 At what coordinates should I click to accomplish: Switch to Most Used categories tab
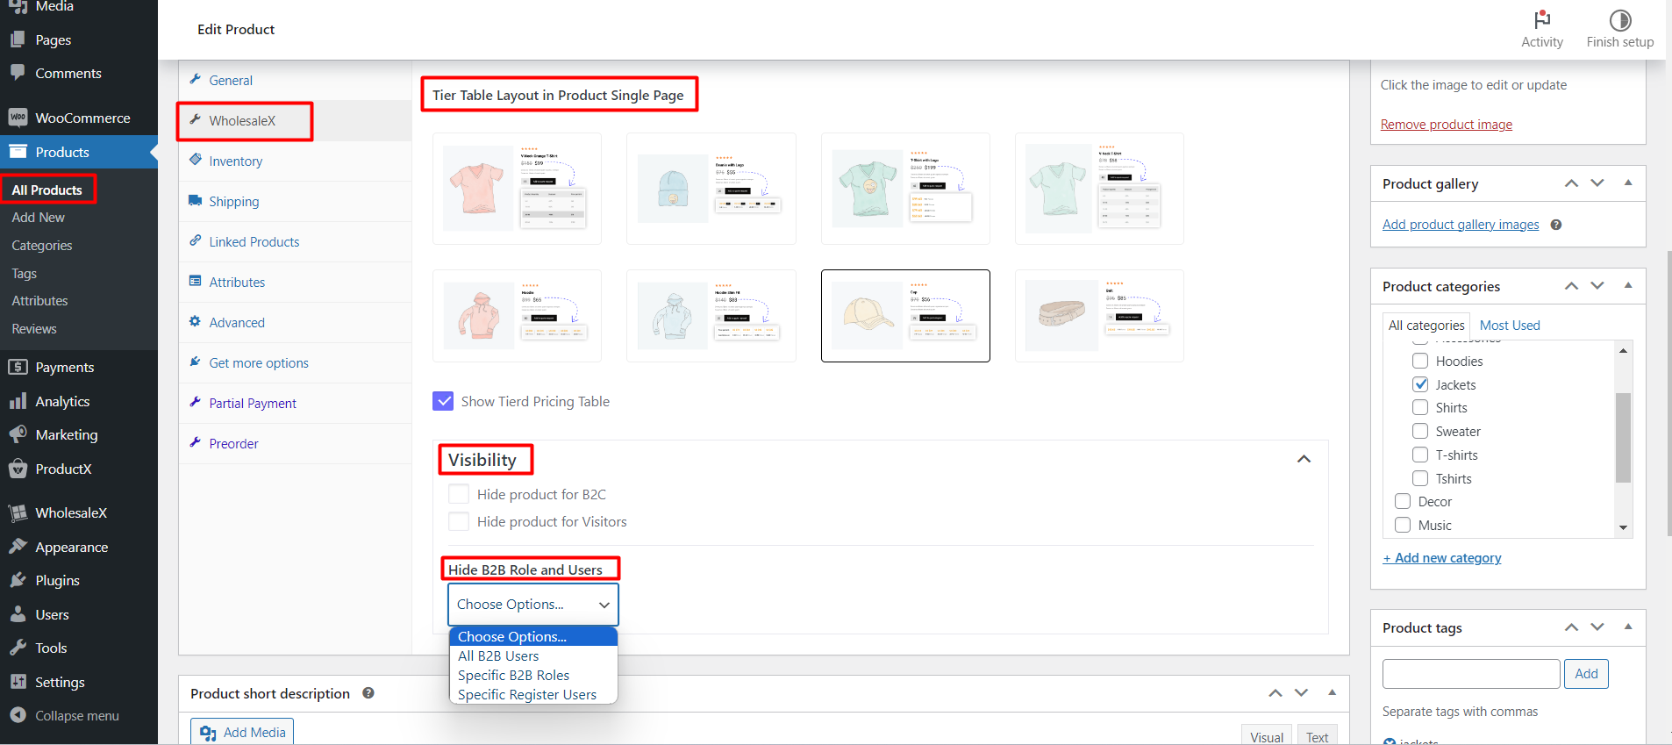[x=1510, y=325]
